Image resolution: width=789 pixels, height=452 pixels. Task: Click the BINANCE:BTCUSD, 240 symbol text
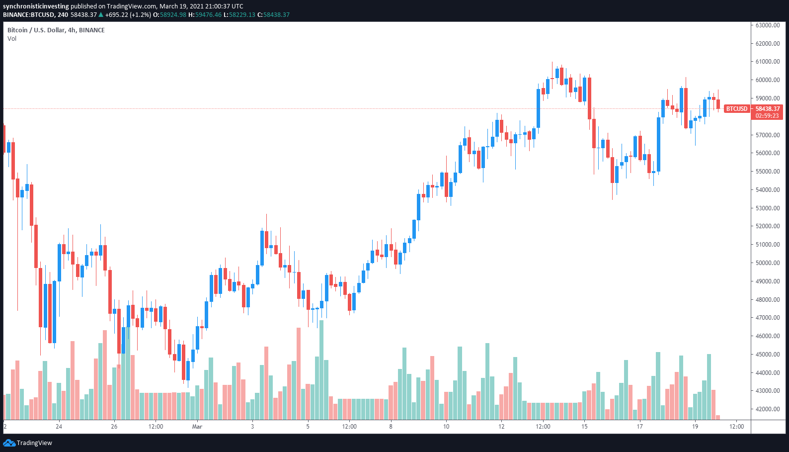[36, 14]
